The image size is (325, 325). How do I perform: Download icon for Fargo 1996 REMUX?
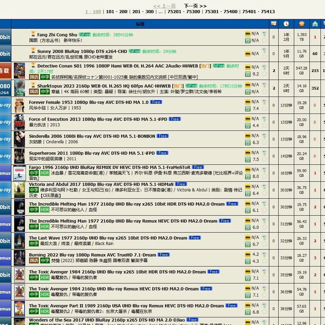[x=264, y=170]
